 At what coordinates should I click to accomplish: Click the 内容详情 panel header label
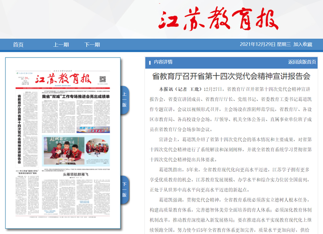point(163,62)
